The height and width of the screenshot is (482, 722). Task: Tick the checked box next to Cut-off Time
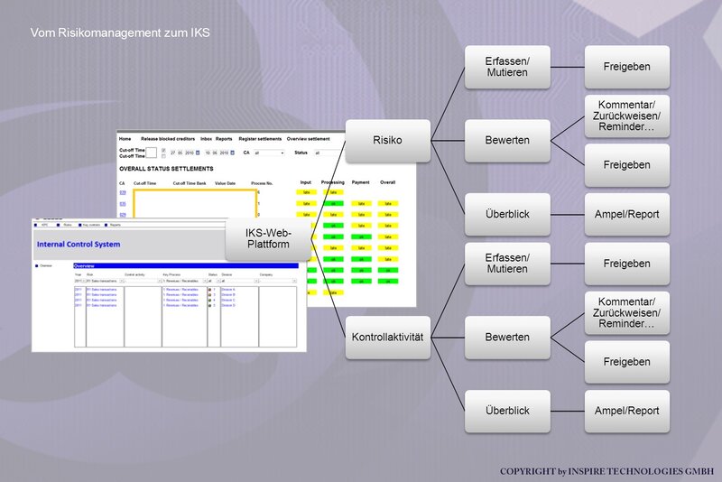pyautogui.click(x=163, y=151)
